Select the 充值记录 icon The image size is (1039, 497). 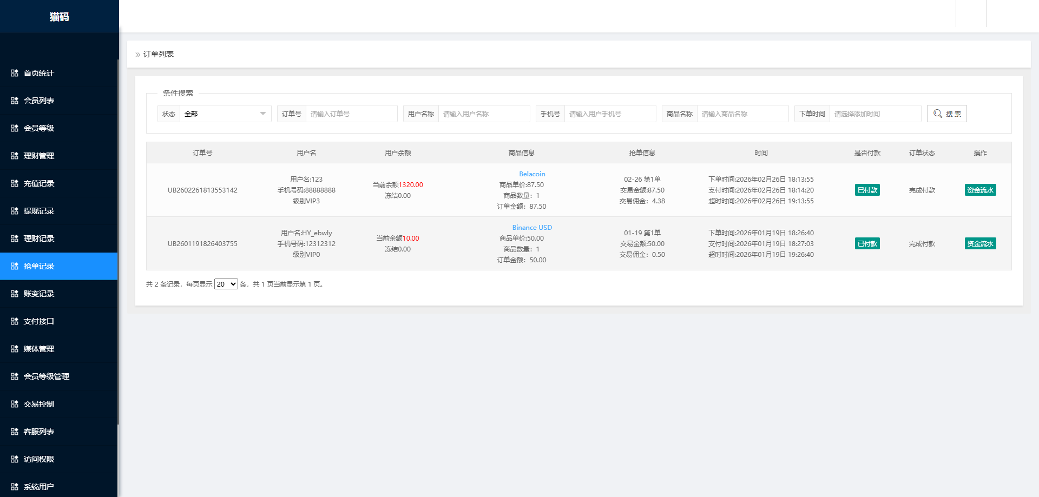pyautogui.click(x=15, y=183)
